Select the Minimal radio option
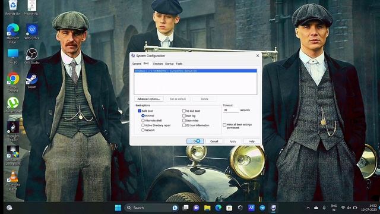 click(143, 116)
